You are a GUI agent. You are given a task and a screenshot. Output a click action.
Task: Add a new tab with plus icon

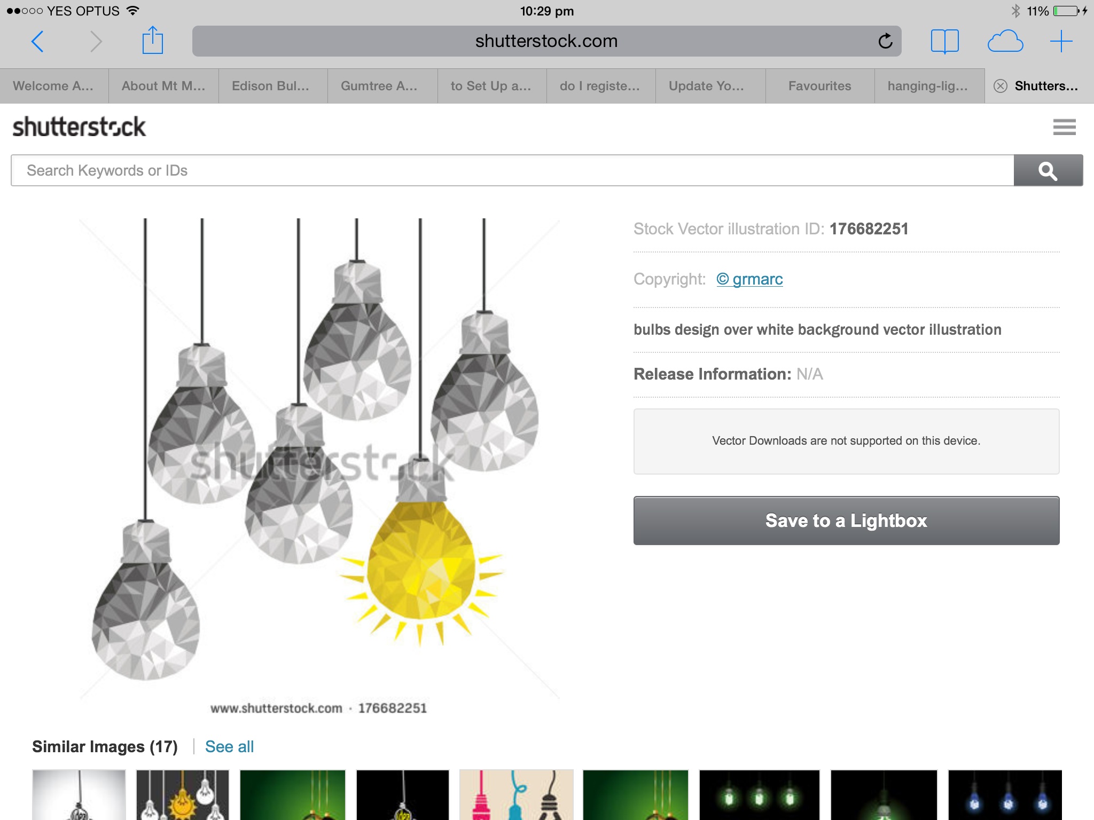coord(1061,41)
